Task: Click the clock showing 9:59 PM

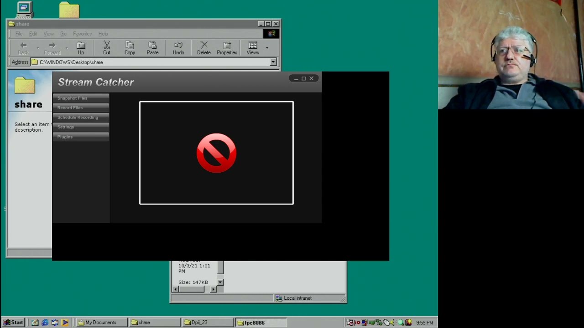Action: point(425,323)
